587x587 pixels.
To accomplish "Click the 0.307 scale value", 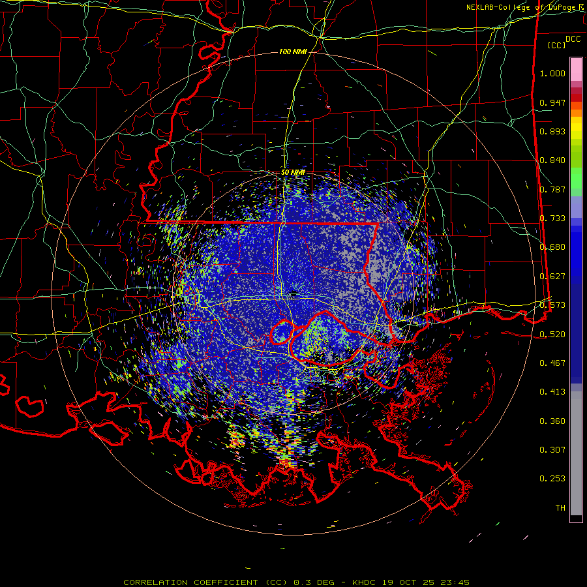I will click(x=552, y=450).
